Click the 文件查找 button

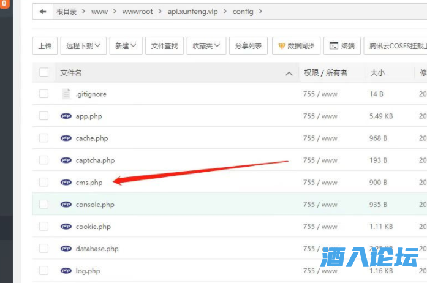coord(164,46)
